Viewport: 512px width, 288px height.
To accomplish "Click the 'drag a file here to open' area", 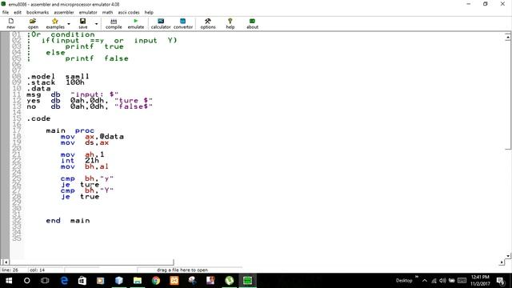I will click(x=182, y=270).
